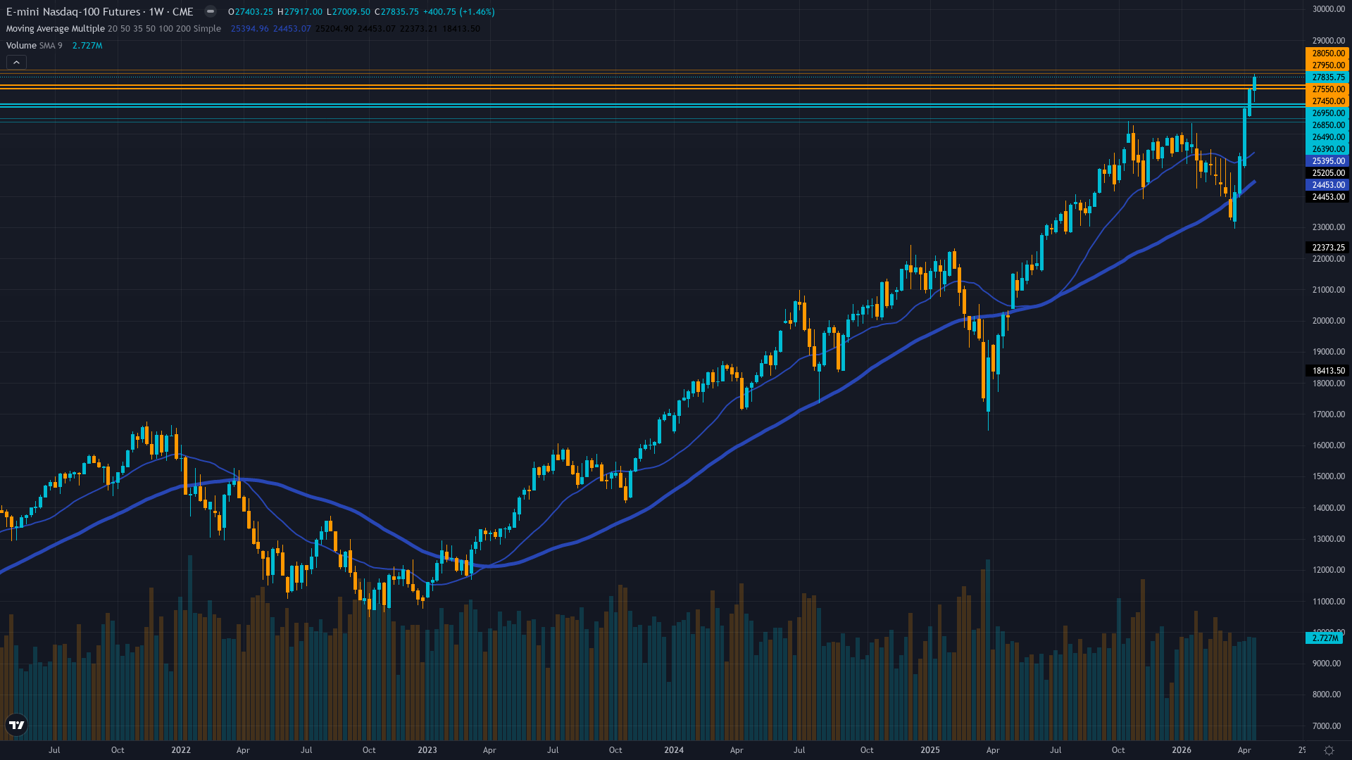This screenshot has height=760, width=1352.
Task: Open chart settings gear near the time axis
Action: pos(1329,750)
